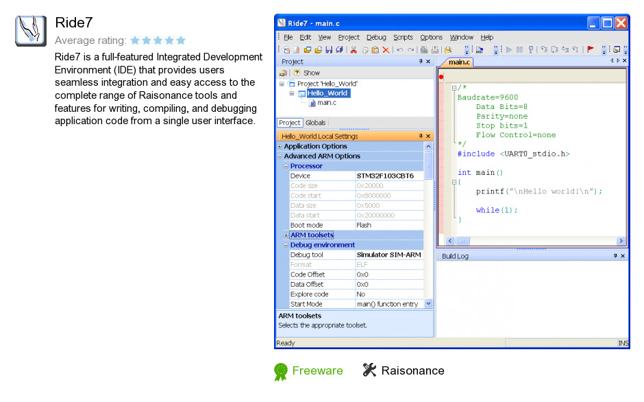
Task: Open the Scripts menu
Action: tap(403, 38)
